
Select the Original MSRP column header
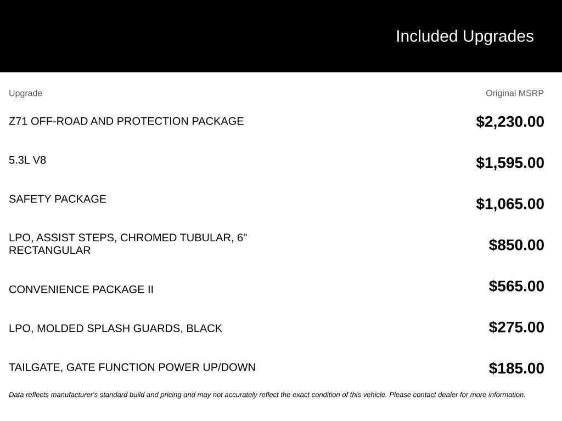click(514, 93)
